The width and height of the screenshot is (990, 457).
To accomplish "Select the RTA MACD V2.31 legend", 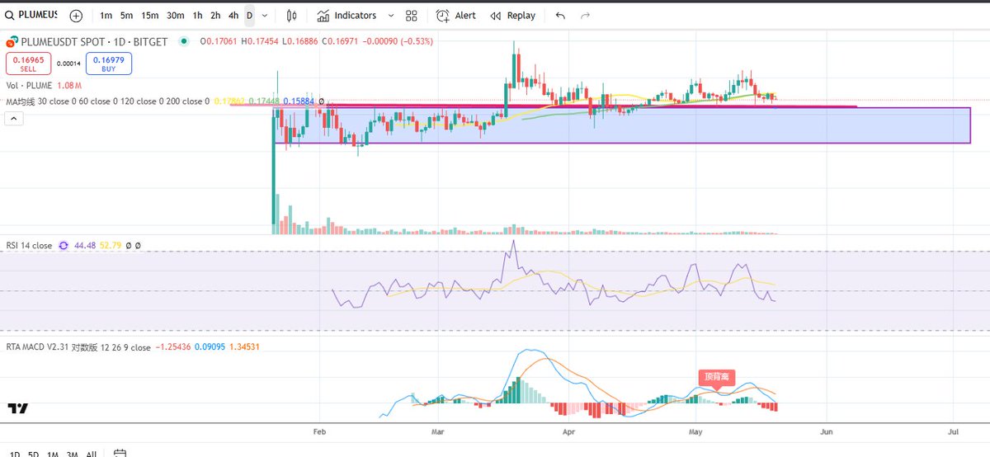I will click(78, 347).
